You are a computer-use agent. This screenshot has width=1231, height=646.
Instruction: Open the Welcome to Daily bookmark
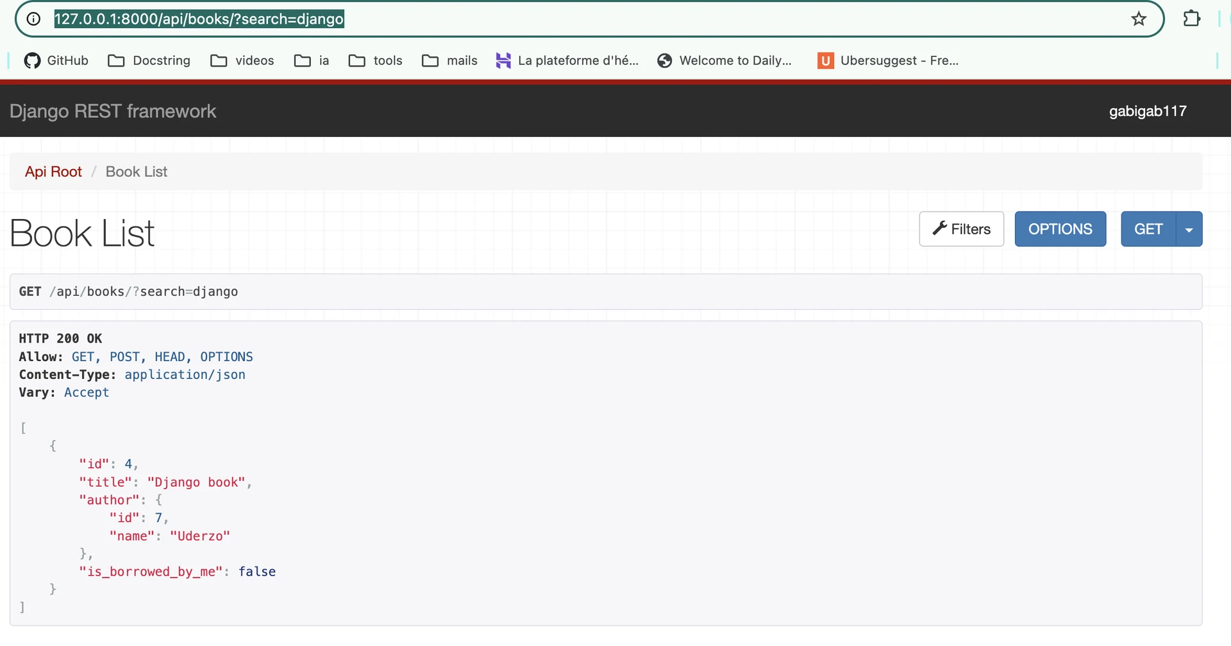pyautogui.click(x=725, y=61)
